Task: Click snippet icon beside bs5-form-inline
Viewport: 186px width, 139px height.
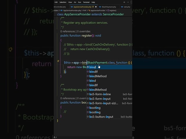Action: click(88, 94)
